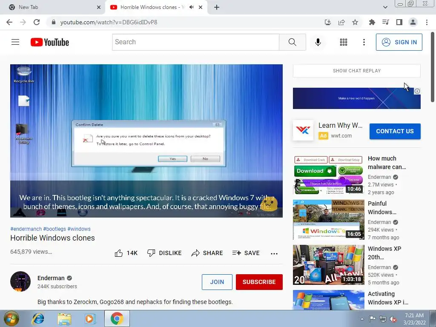Dislike the video with thumbs down

point(151,253)
